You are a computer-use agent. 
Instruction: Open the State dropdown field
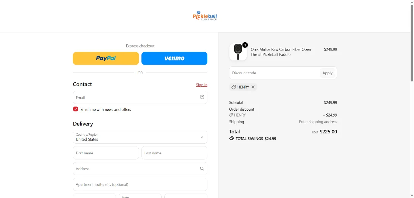tap(140, 196)
